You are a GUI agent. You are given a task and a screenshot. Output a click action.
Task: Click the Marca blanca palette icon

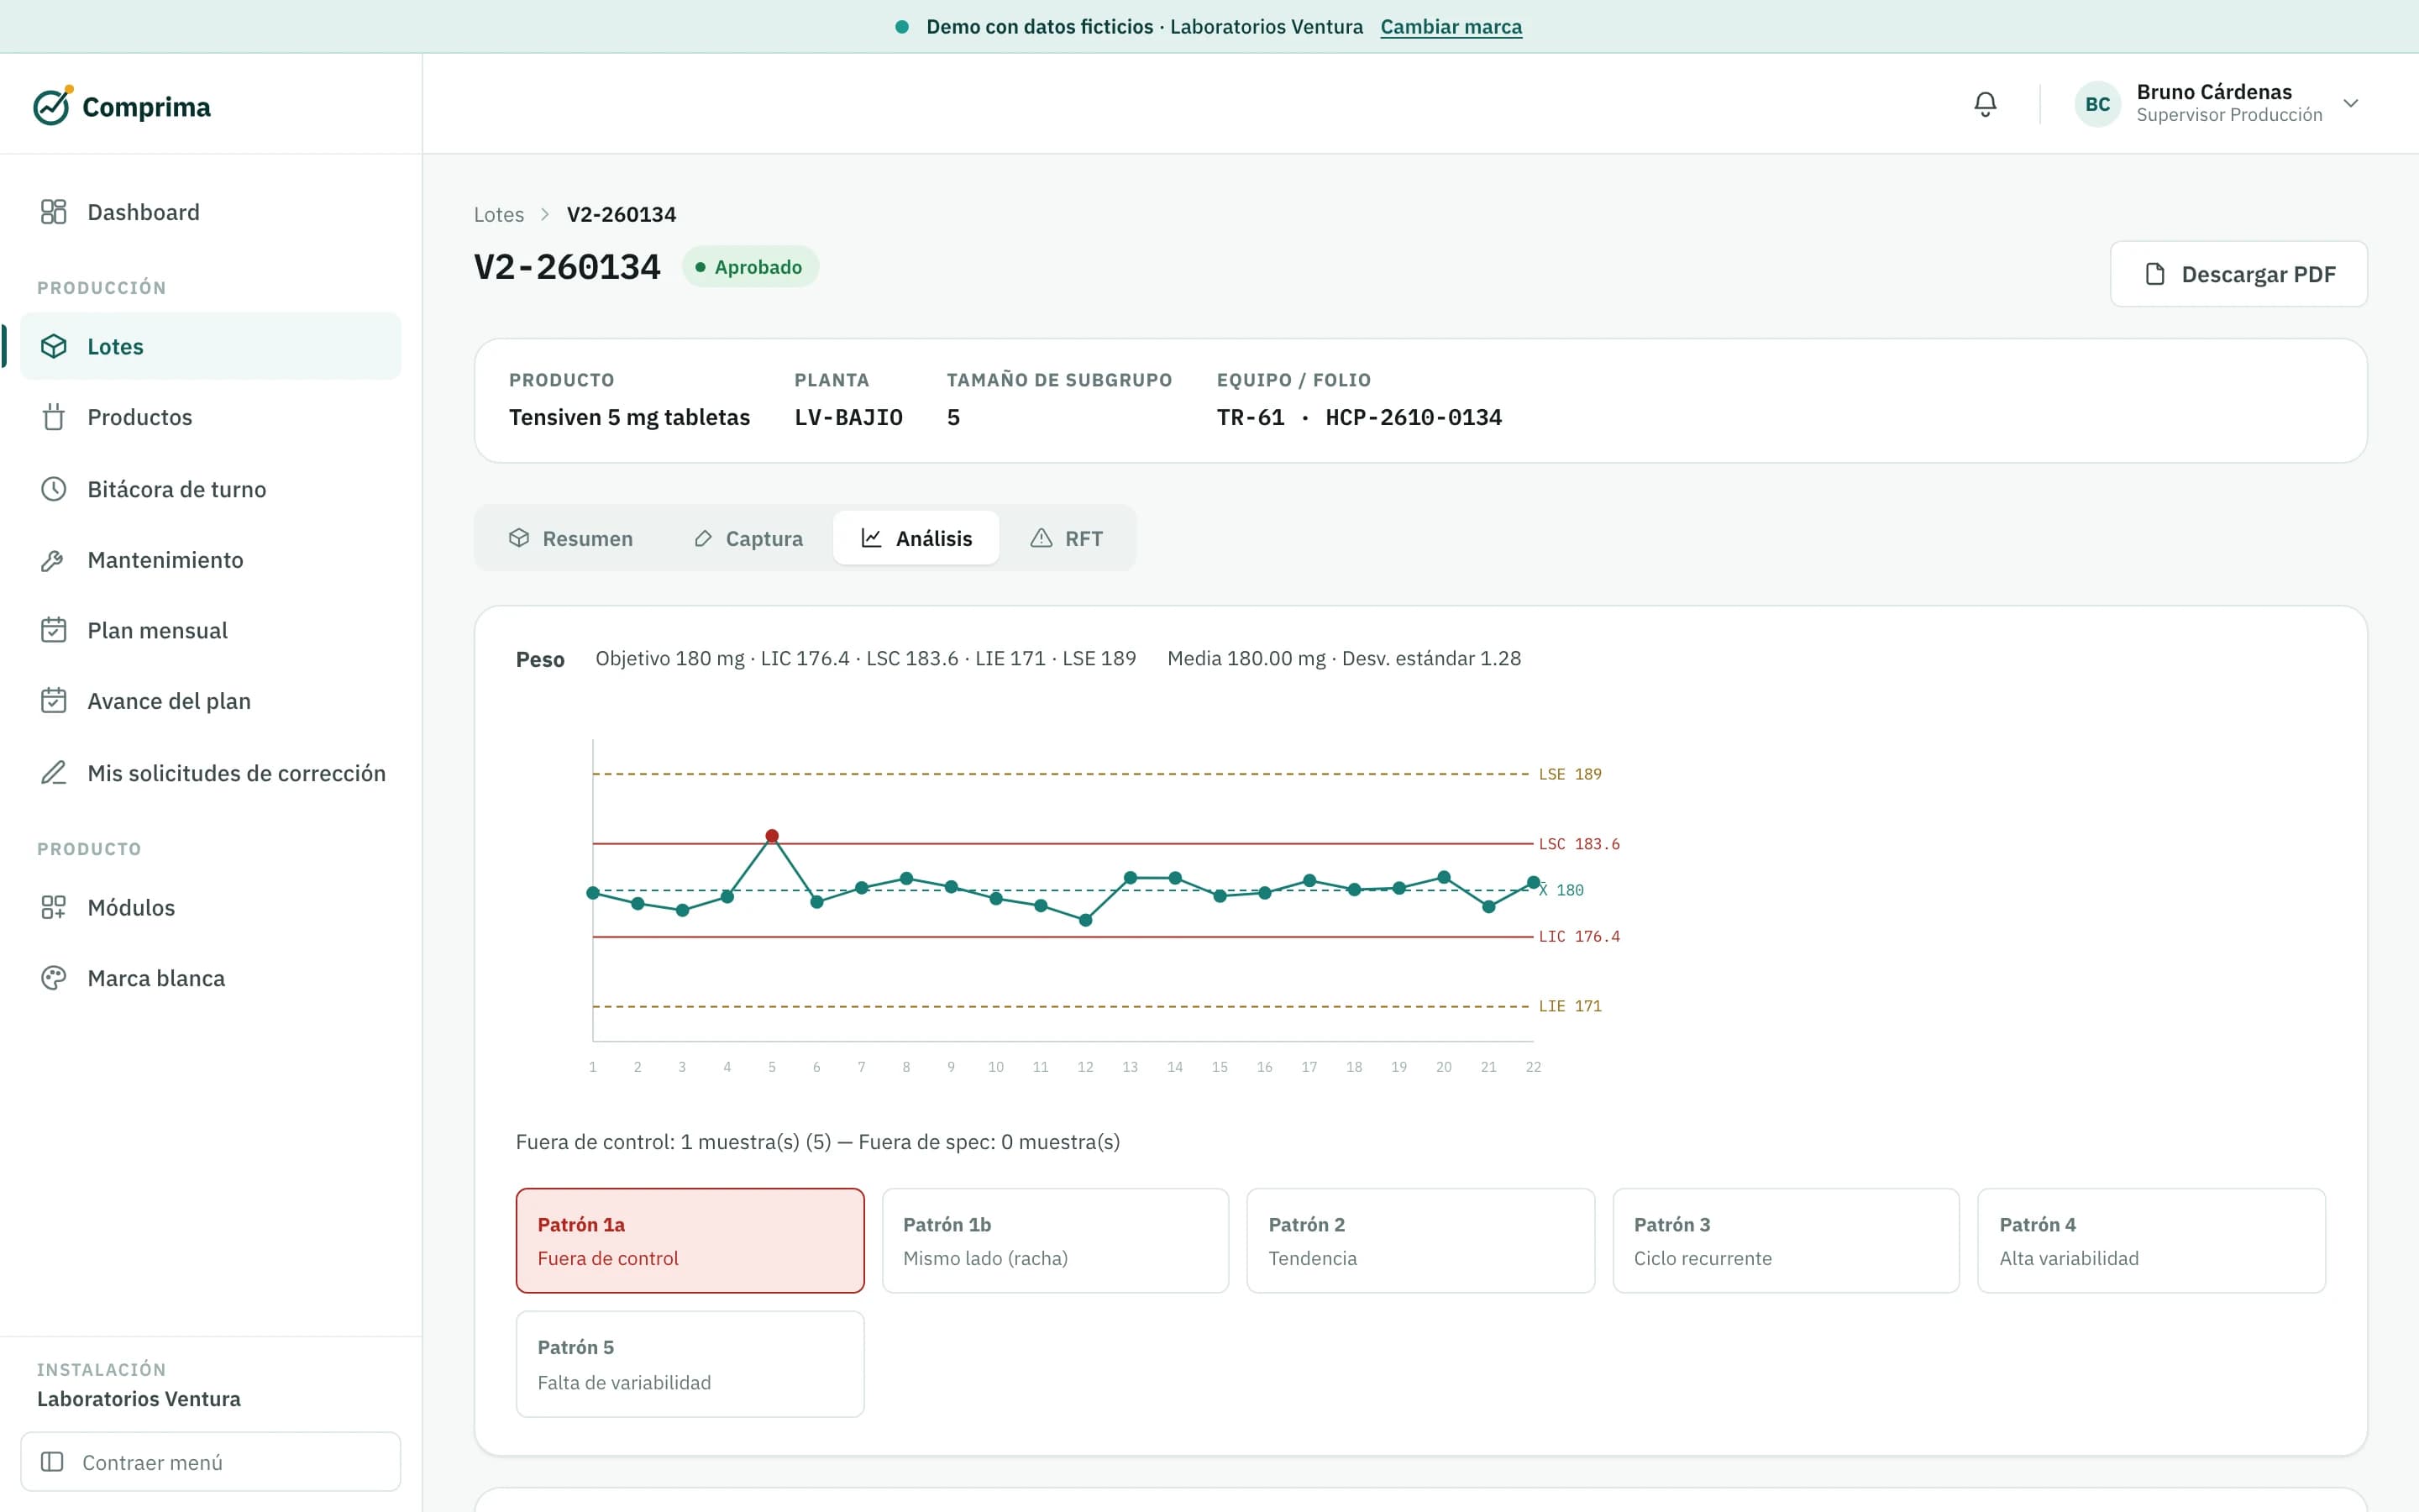pos(53,978)
